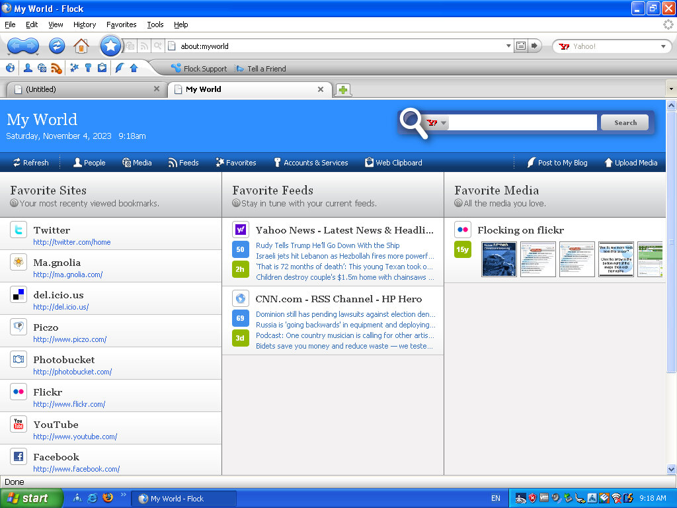Click the Home button in the navigation toolbar
677x508 pixels.
pyautogui.click(x=81, y=46)
